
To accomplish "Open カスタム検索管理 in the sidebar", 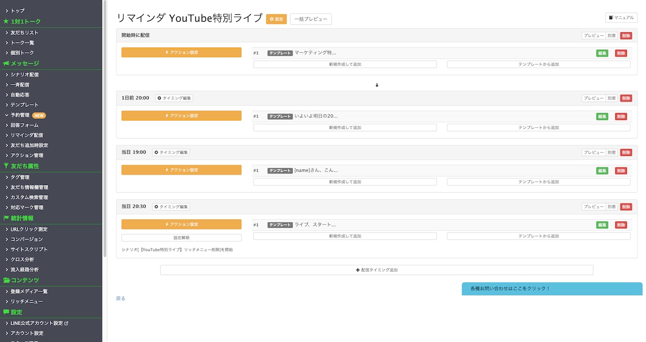I will point(29,197).
